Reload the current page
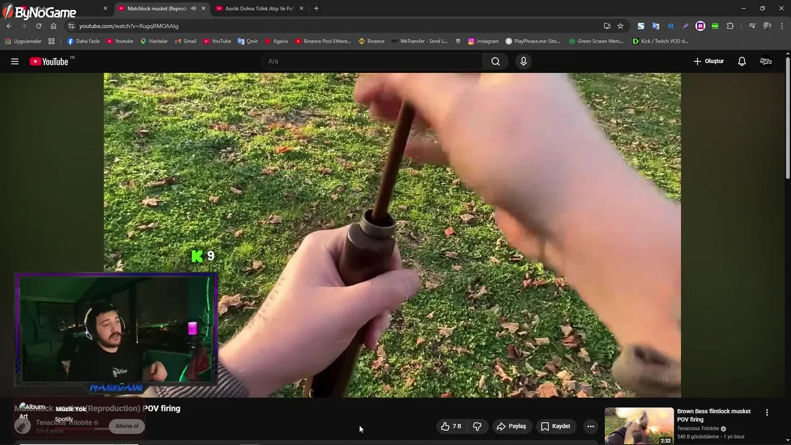 tap(38, 26)
